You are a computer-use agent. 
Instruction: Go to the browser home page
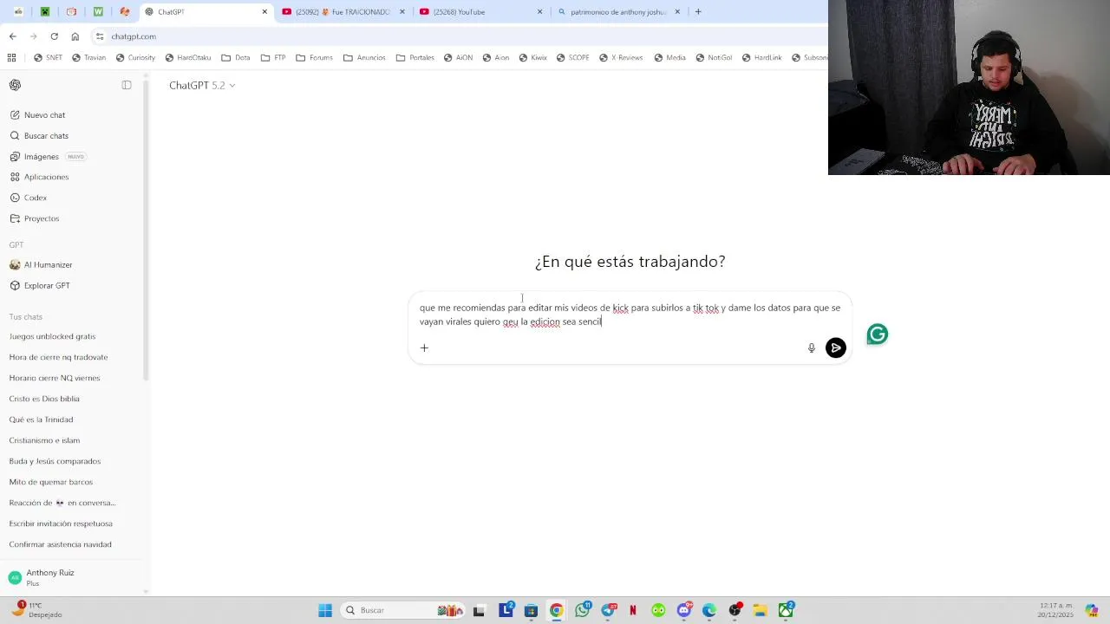point(75,36)
